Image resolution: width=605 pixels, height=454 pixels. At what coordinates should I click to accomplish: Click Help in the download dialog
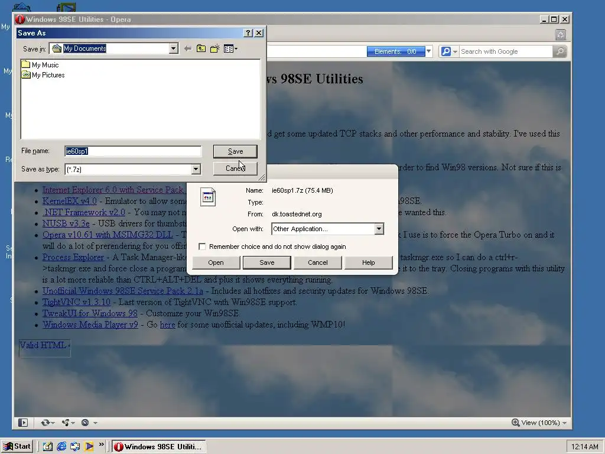tap(369, 262)
